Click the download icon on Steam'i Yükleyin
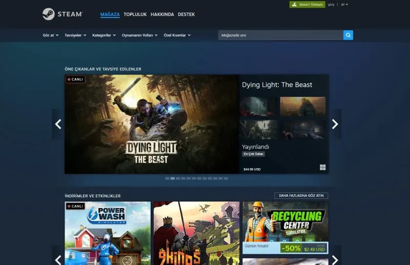Viewport: 410px width, 265px height. pyautogui.click(x=294, y=5)
